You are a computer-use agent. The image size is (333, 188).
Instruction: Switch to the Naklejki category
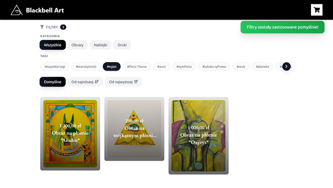[101, 45]
